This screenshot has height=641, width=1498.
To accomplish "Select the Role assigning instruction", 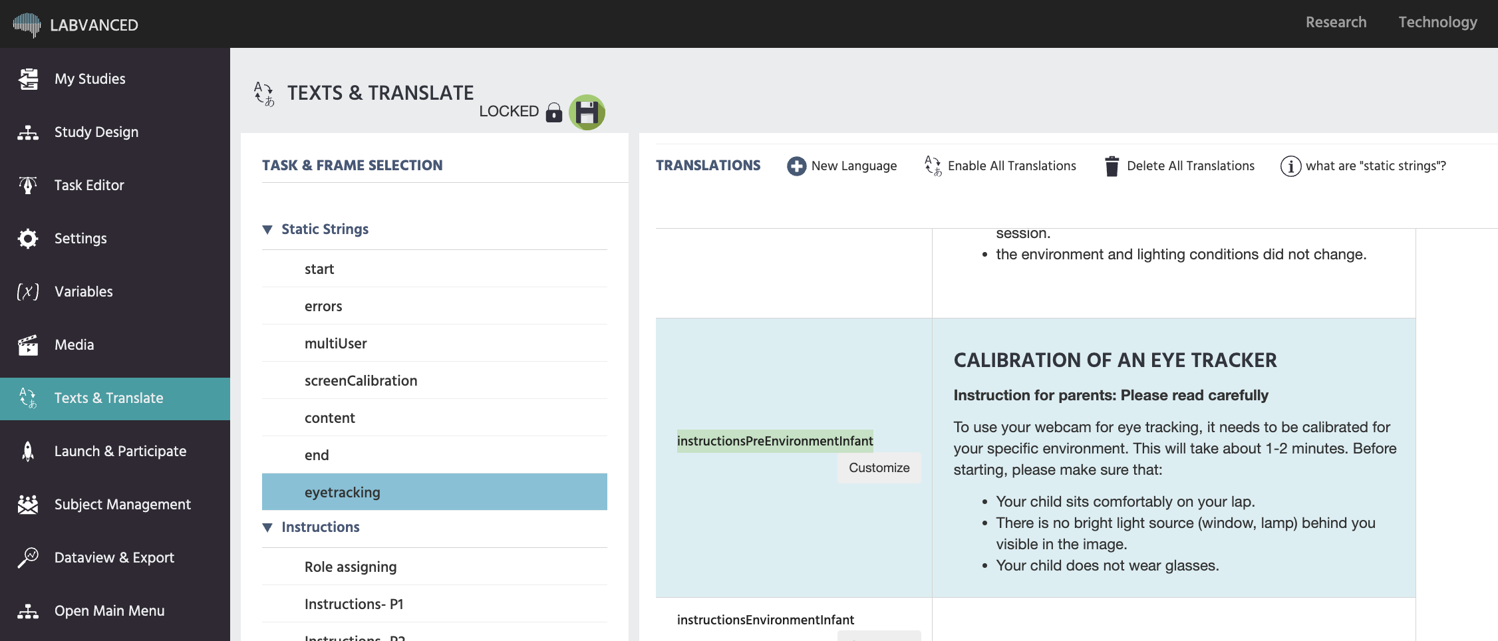I will (x=350, y=567).
